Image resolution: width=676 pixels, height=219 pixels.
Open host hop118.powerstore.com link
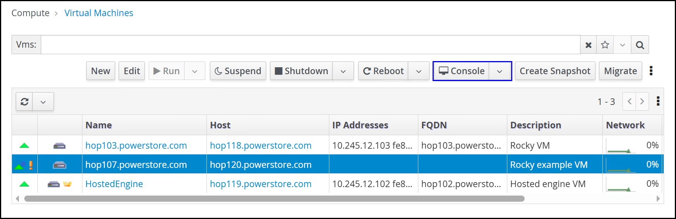pos(260,146)
